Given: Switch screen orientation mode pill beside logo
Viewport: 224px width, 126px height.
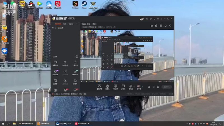Looking at the screenshot, I should [71, 18].
